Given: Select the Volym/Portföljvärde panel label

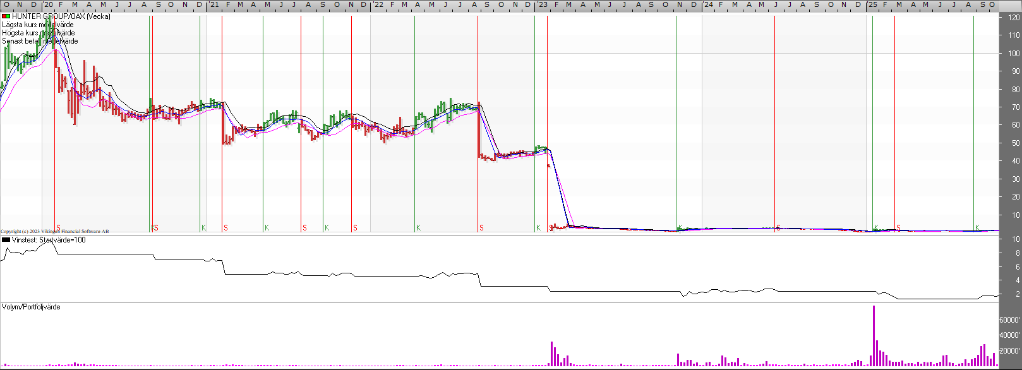Looking at the screenshot, I should (31, 307).
